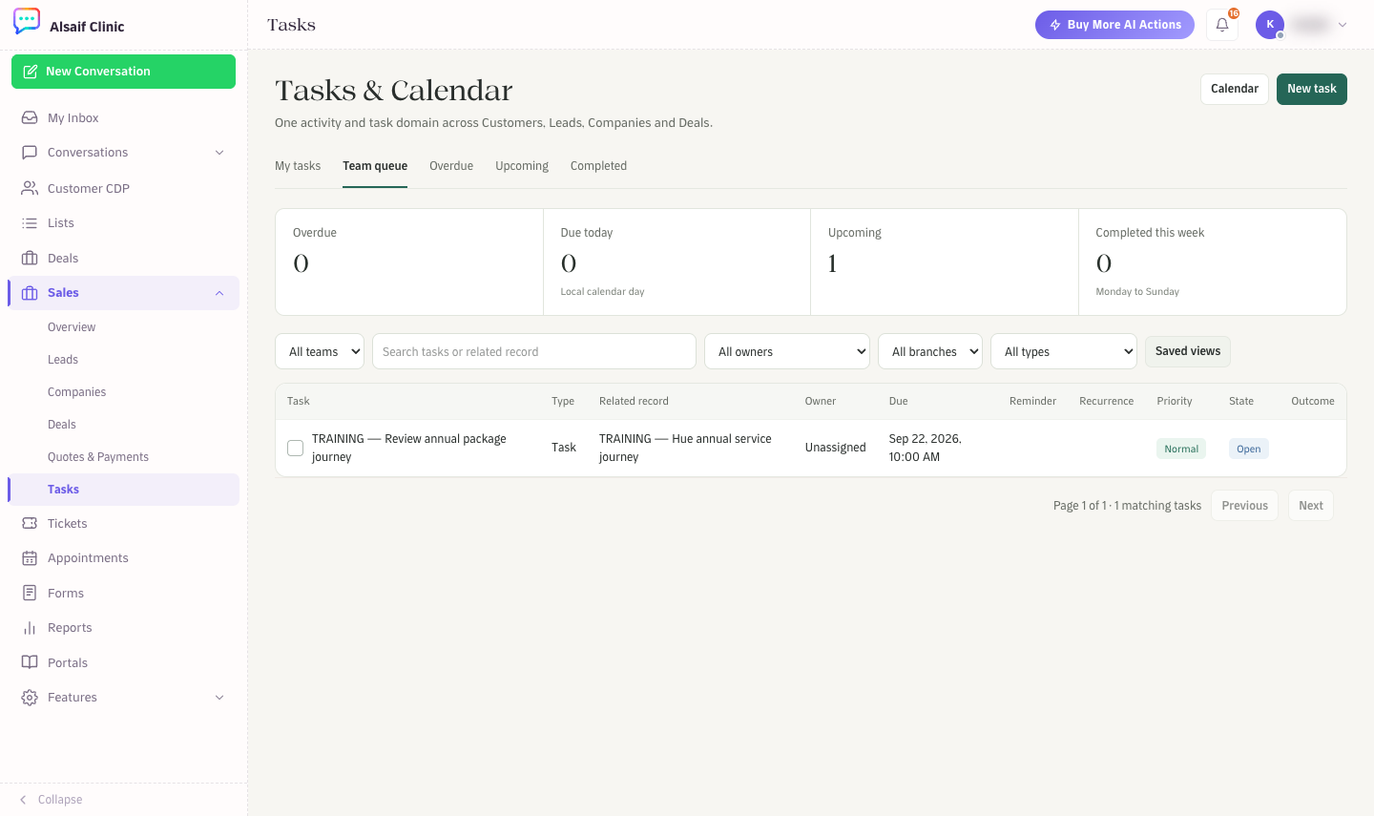Switch to the Overdue tab

tap(451, 166)
